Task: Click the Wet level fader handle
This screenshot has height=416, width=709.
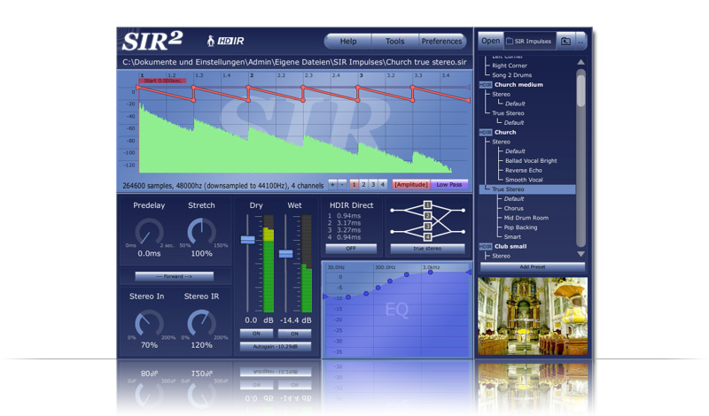Action: [285, 254]
